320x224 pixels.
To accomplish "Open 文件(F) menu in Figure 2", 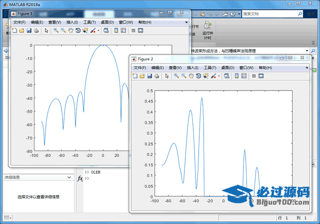I will (x=140, y=68).
